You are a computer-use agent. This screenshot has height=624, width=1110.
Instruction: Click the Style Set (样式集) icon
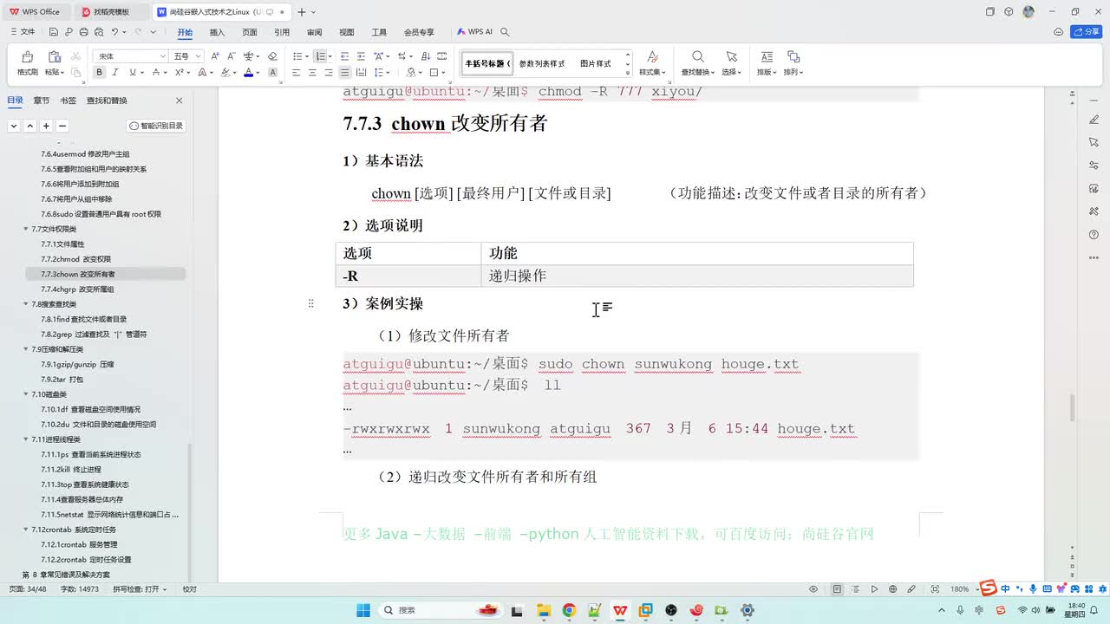point(652,56)
